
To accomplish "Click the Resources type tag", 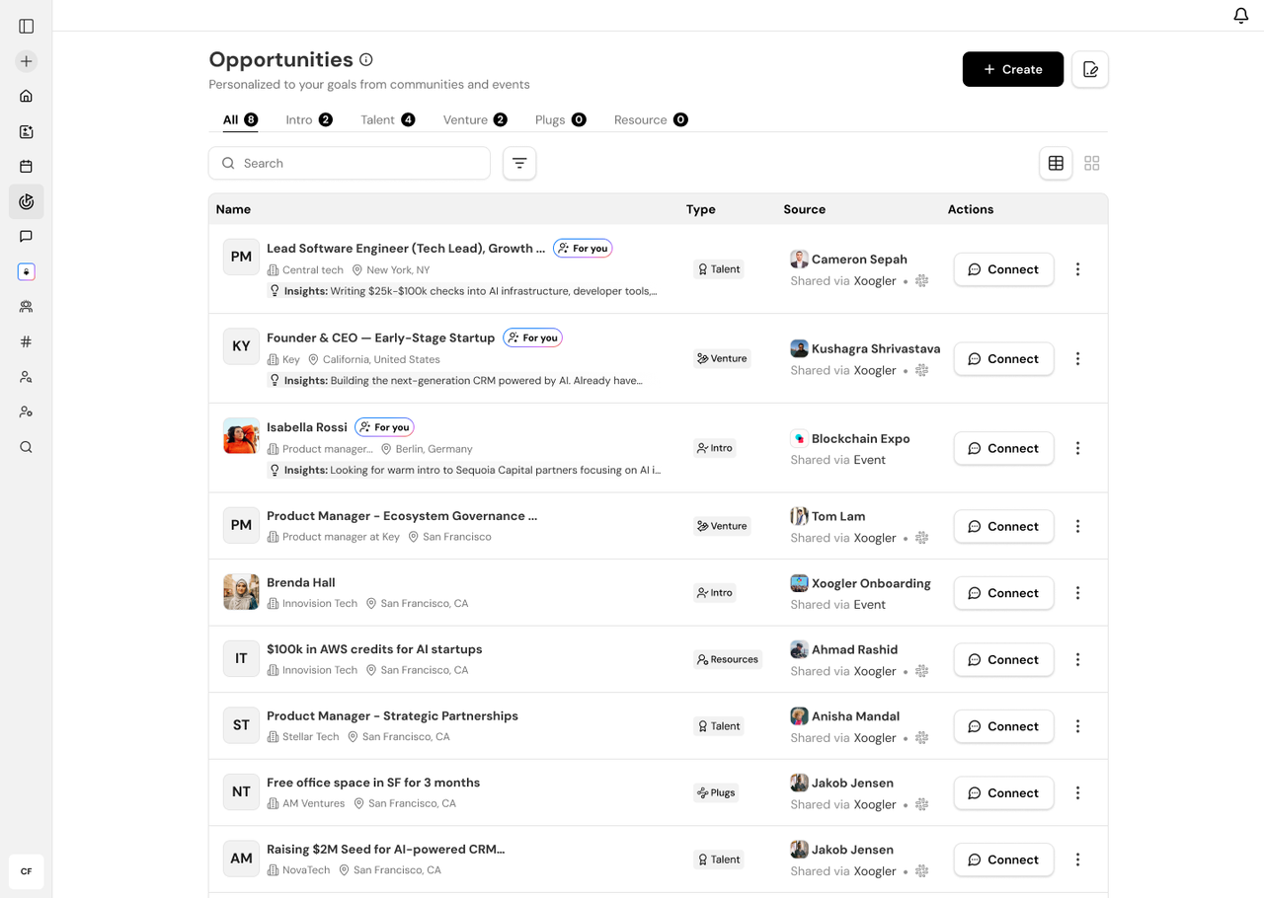I will [728, 659].
